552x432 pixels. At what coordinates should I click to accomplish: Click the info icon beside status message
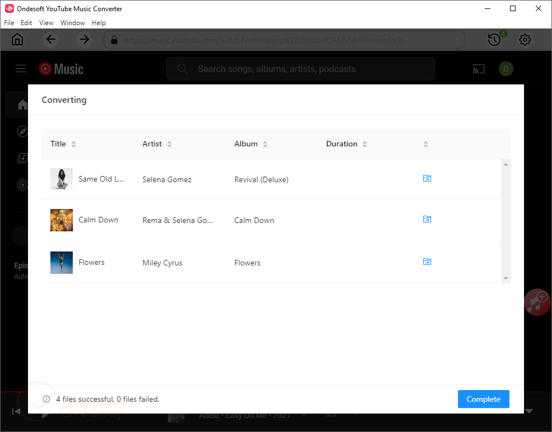[x=46, y=399]
